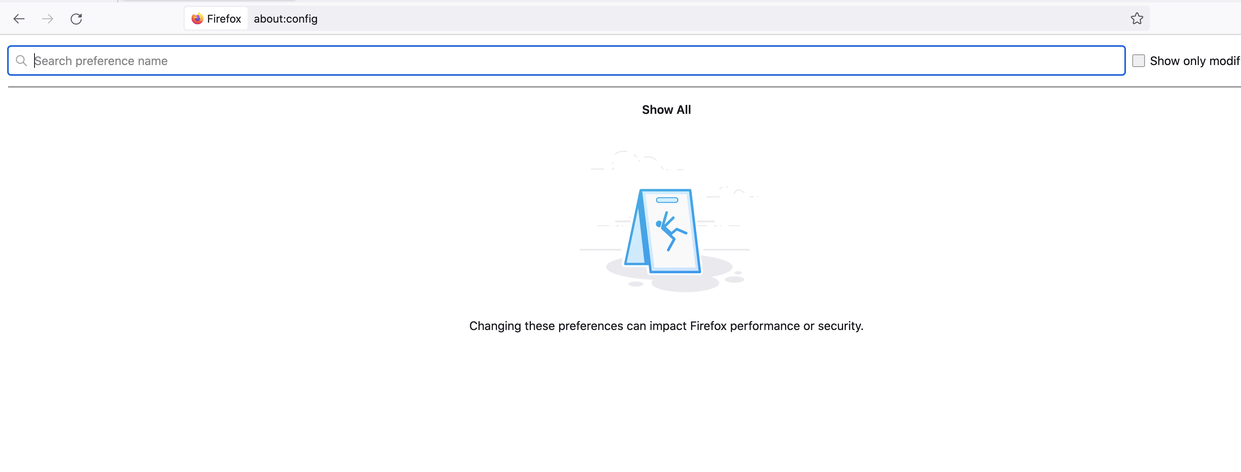Viewport: 1241px width, 472px height.
Task: Click the about:config URL text
Action: (x=286, y=19)
